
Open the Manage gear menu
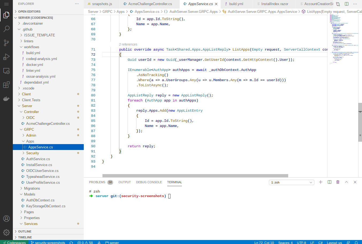(6, 232)
